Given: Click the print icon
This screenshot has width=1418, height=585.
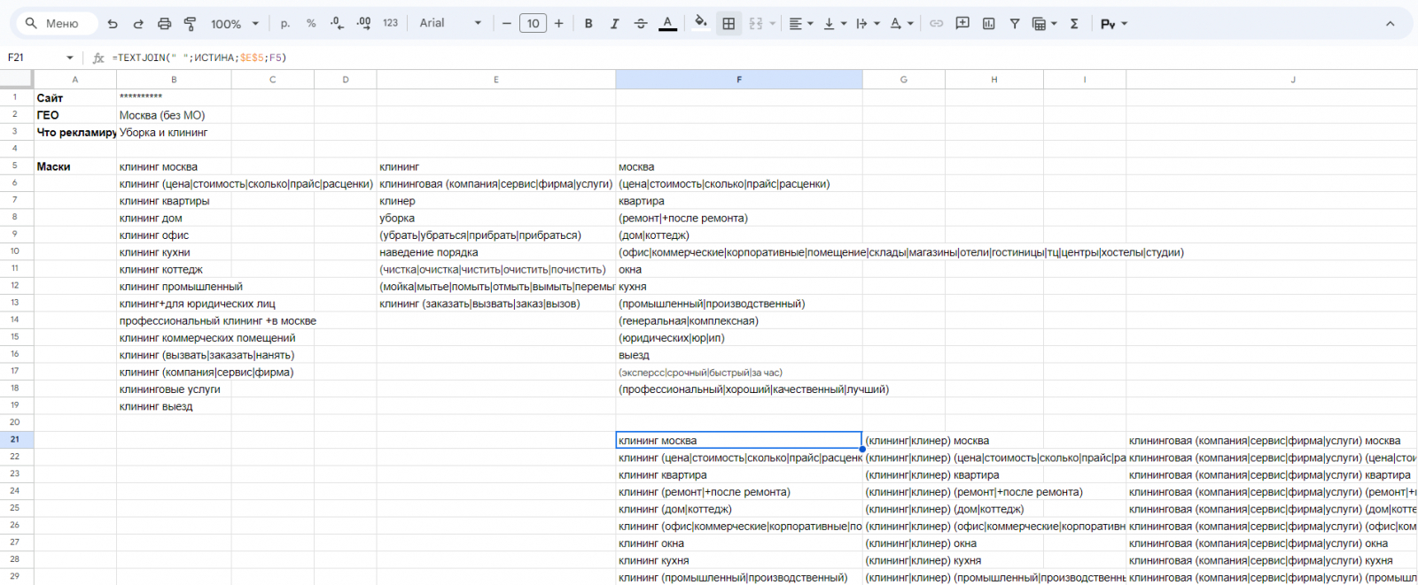Looking at the screenshot, I should point(164,24).
